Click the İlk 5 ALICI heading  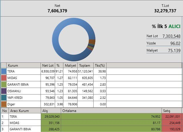pyautogui.click(x=166, y=26)
